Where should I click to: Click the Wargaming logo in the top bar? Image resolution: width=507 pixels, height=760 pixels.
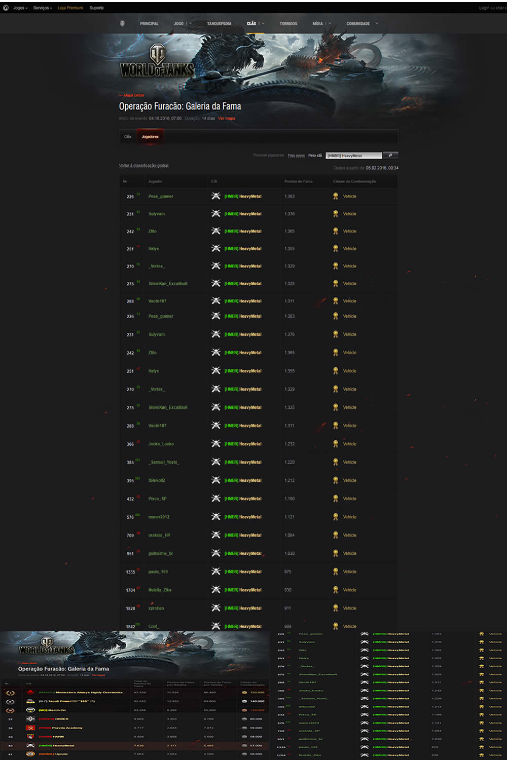pos(6,8)
